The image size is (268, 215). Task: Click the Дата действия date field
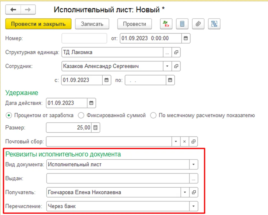coord(67,103)
